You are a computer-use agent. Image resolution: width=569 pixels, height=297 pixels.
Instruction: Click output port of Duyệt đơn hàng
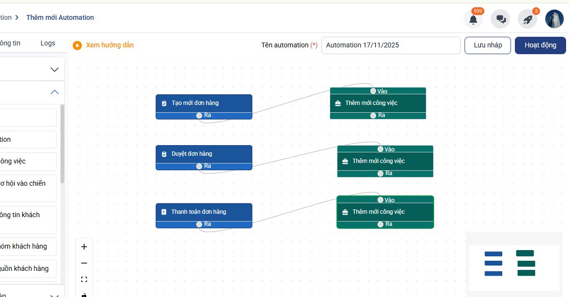coord(199,166)
